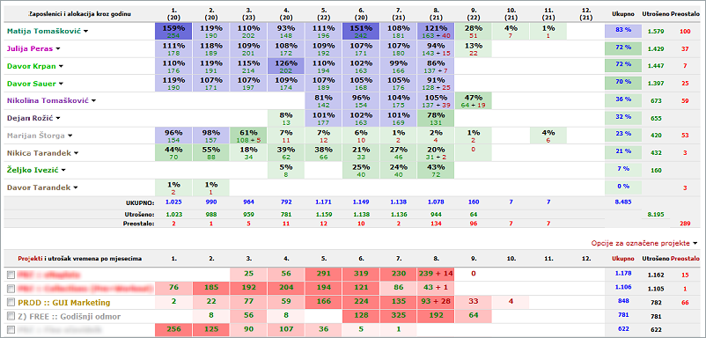This screenshot has width=706, height=338.
Task: Open PRDD :: GUI Marketing project link
Action: click(x=63, y=303)
